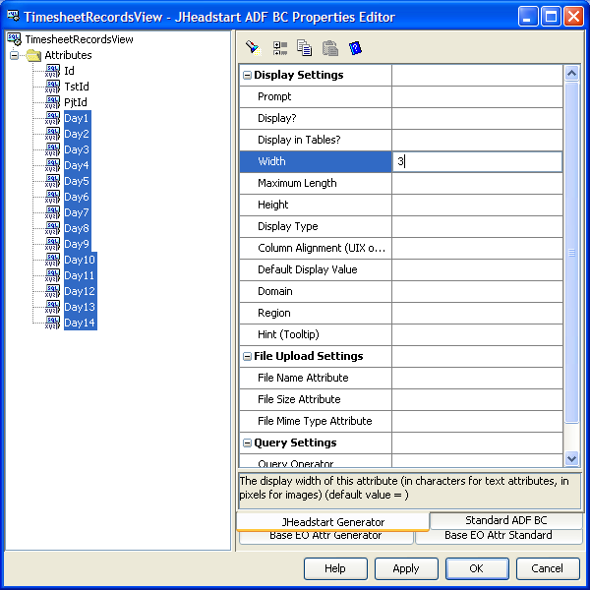Click the Attributes folder icon

pyautogui.click(x=33, y=55)
